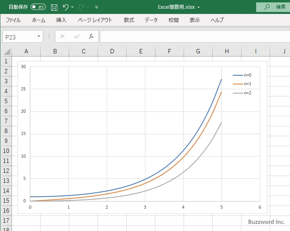This screenshot has height=231, width=290.
Task: Click the formula bar Enter checkmark icon
Action: click(x=77, y=36)
